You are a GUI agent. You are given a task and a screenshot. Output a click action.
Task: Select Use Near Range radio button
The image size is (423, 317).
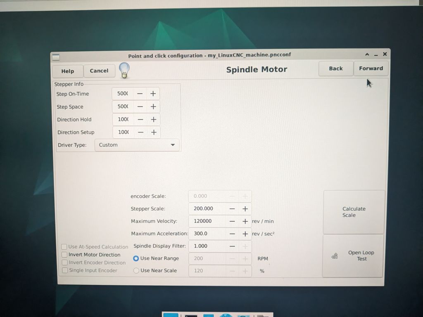(x=136, y=258)
